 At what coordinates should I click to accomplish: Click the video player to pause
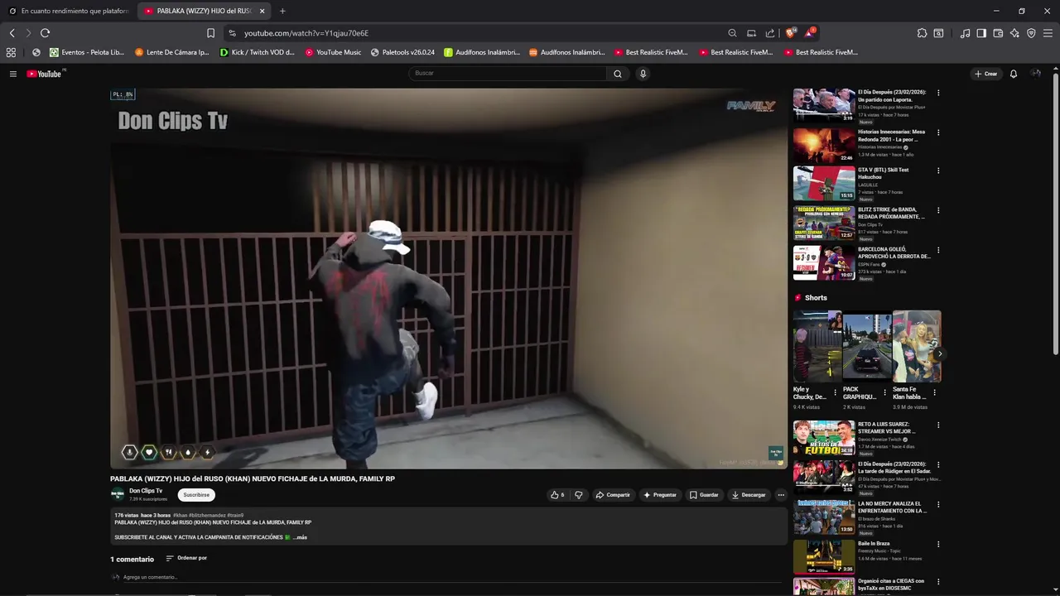(448, 279)
